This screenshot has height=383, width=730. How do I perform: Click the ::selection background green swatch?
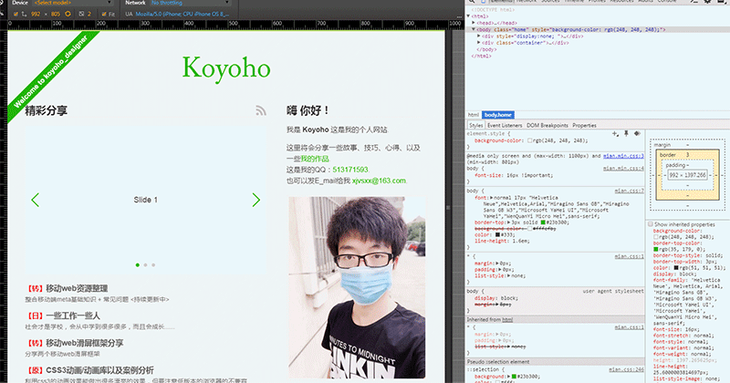point(514,376)
